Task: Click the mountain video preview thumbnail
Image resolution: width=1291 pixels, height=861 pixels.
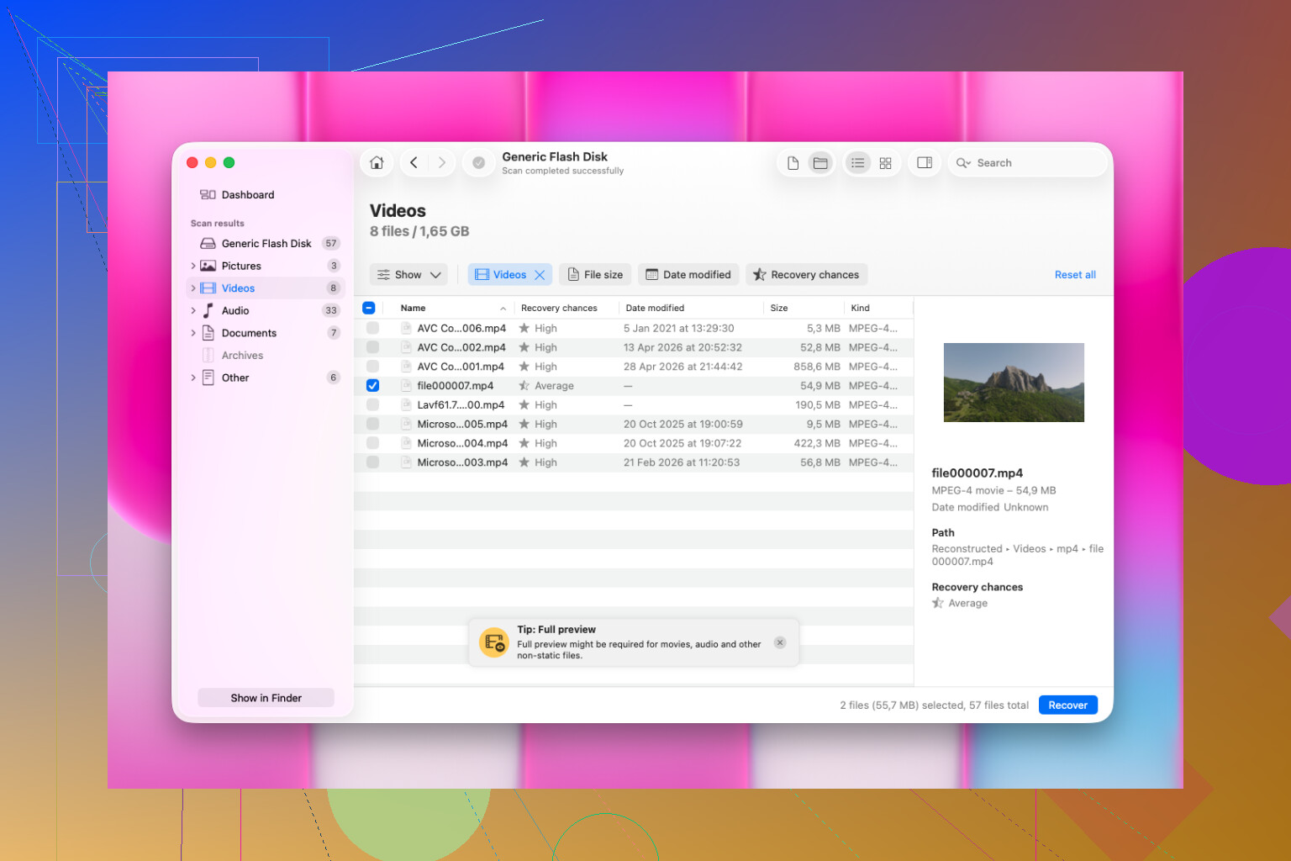Action: click(x=1014, y=383)
